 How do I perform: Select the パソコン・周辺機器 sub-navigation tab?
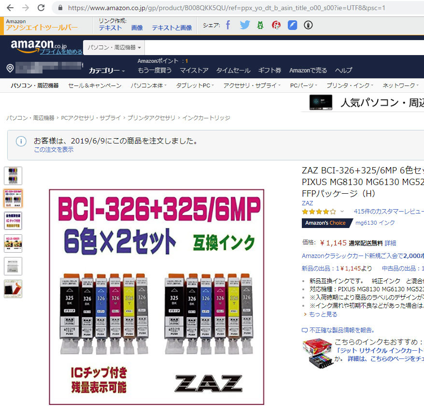point(35,86)
